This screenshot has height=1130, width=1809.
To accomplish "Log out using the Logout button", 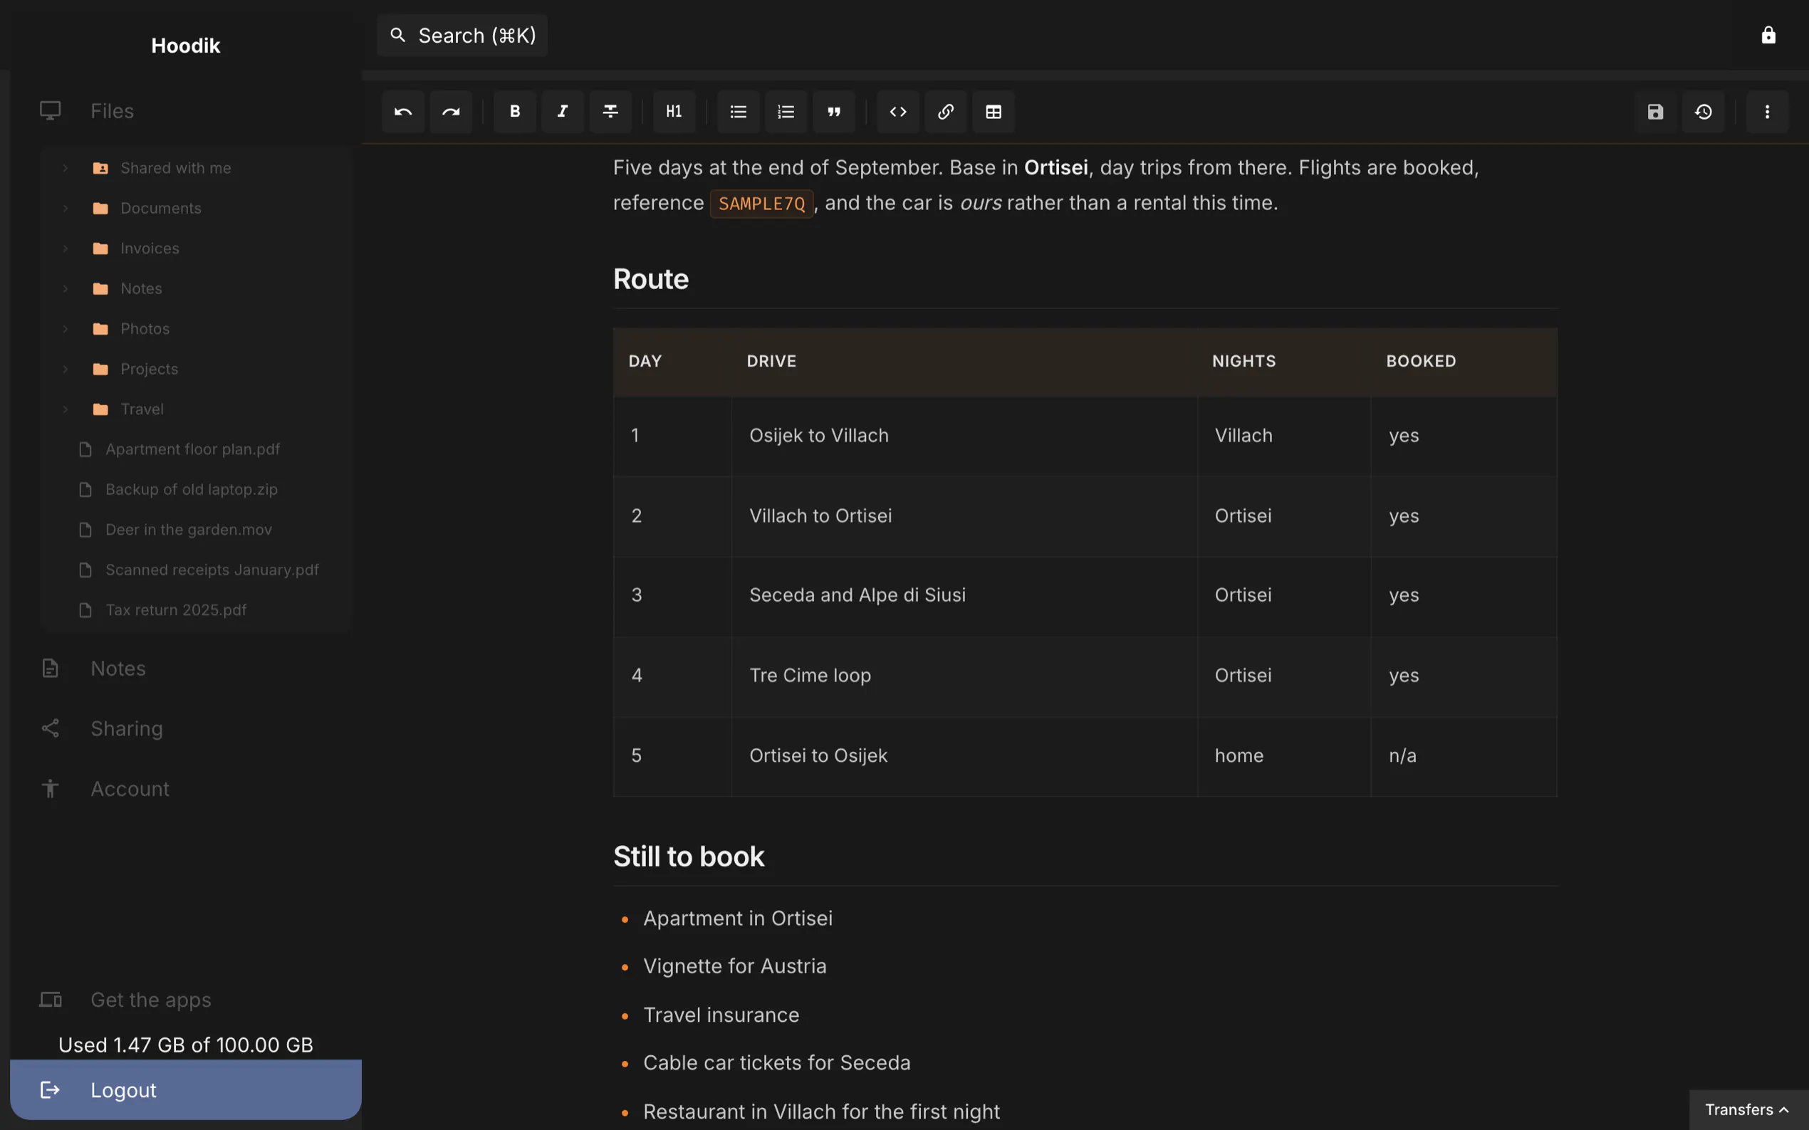I will click(185, 1089).
